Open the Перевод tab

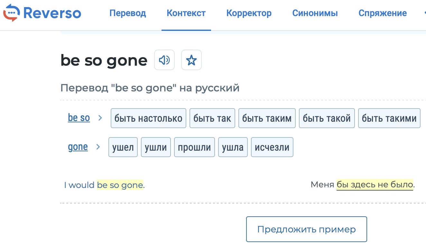[128, 13]
